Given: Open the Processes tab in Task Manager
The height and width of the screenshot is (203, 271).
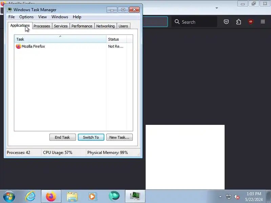Looking at the screenshot, I should click(42, 26).
